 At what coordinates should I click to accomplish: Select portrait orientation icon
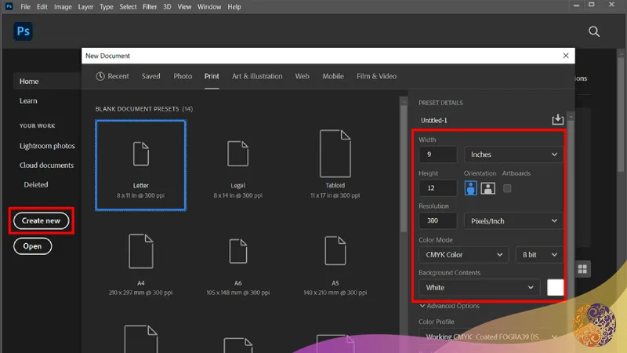pyautogui.click(x=471, y=188)
